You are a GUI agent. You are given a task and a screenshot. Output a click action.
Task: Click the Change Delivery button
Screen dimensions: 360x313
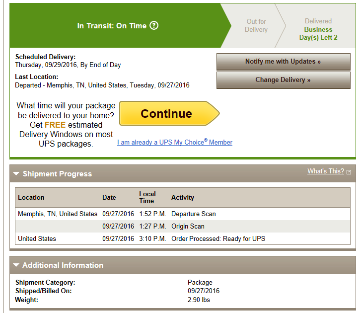point(284,80)
